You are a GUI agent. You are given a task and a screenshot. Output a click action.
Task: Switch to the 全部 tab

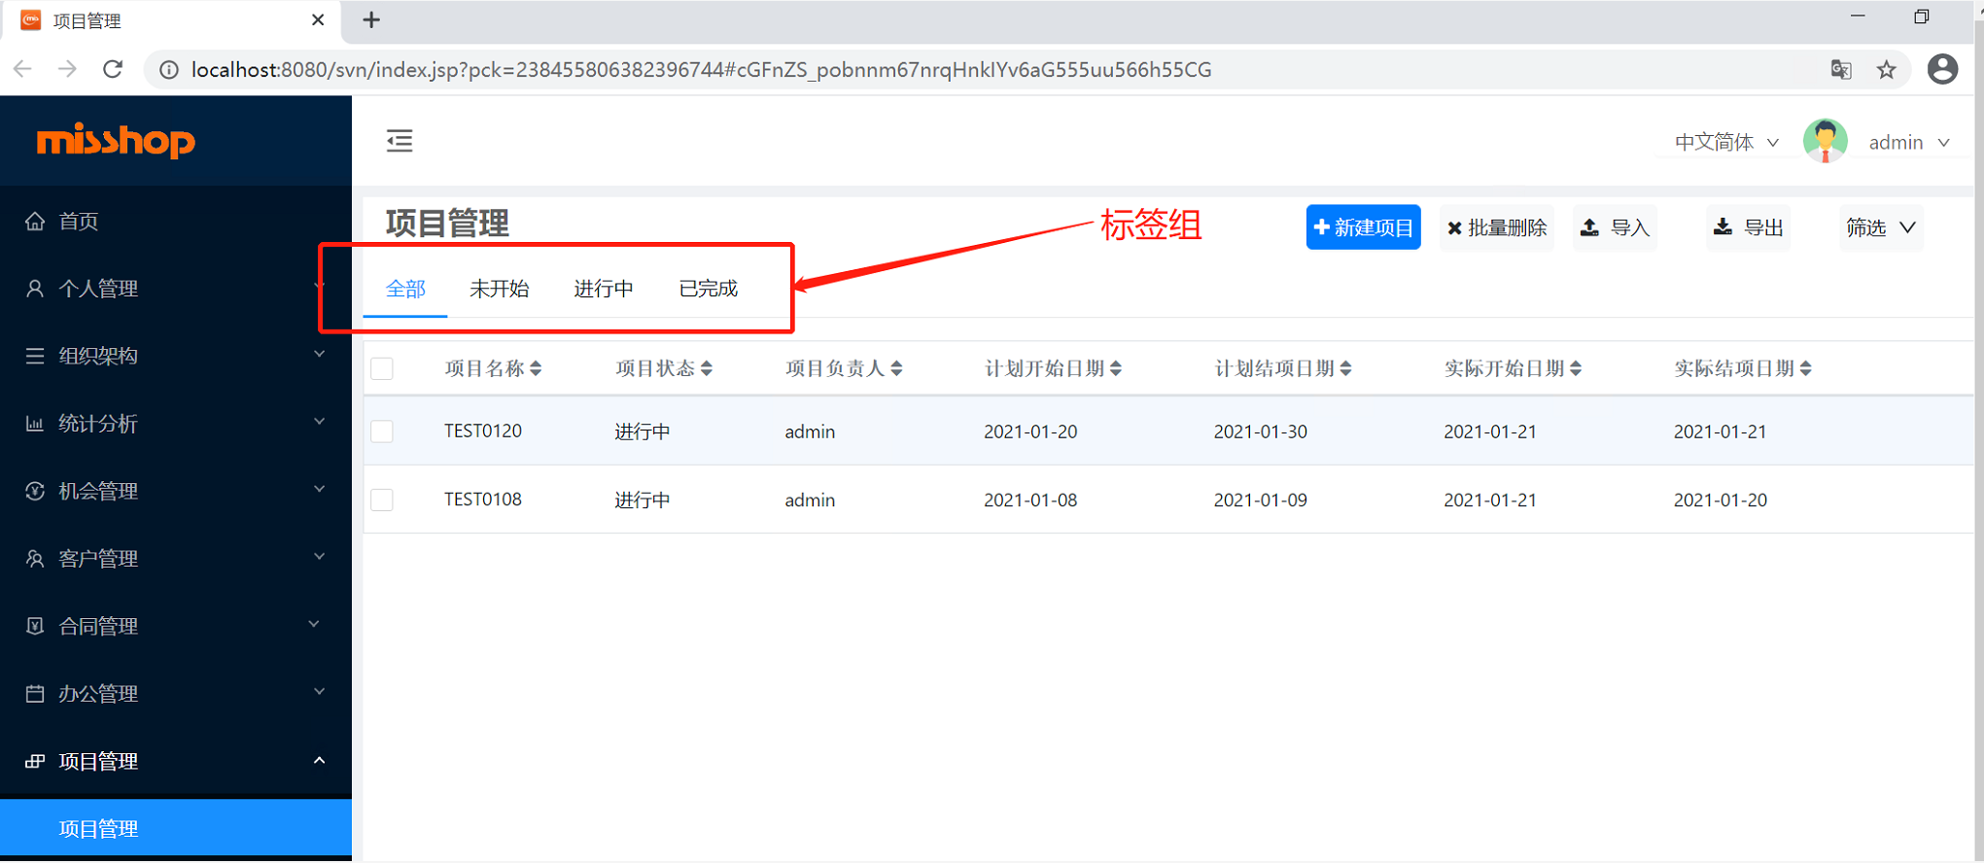coord(405,289)
